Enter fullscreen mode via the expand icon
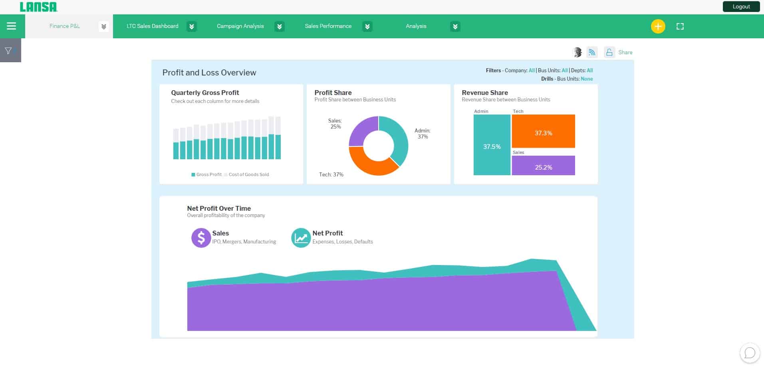 (x=680, y=26)
